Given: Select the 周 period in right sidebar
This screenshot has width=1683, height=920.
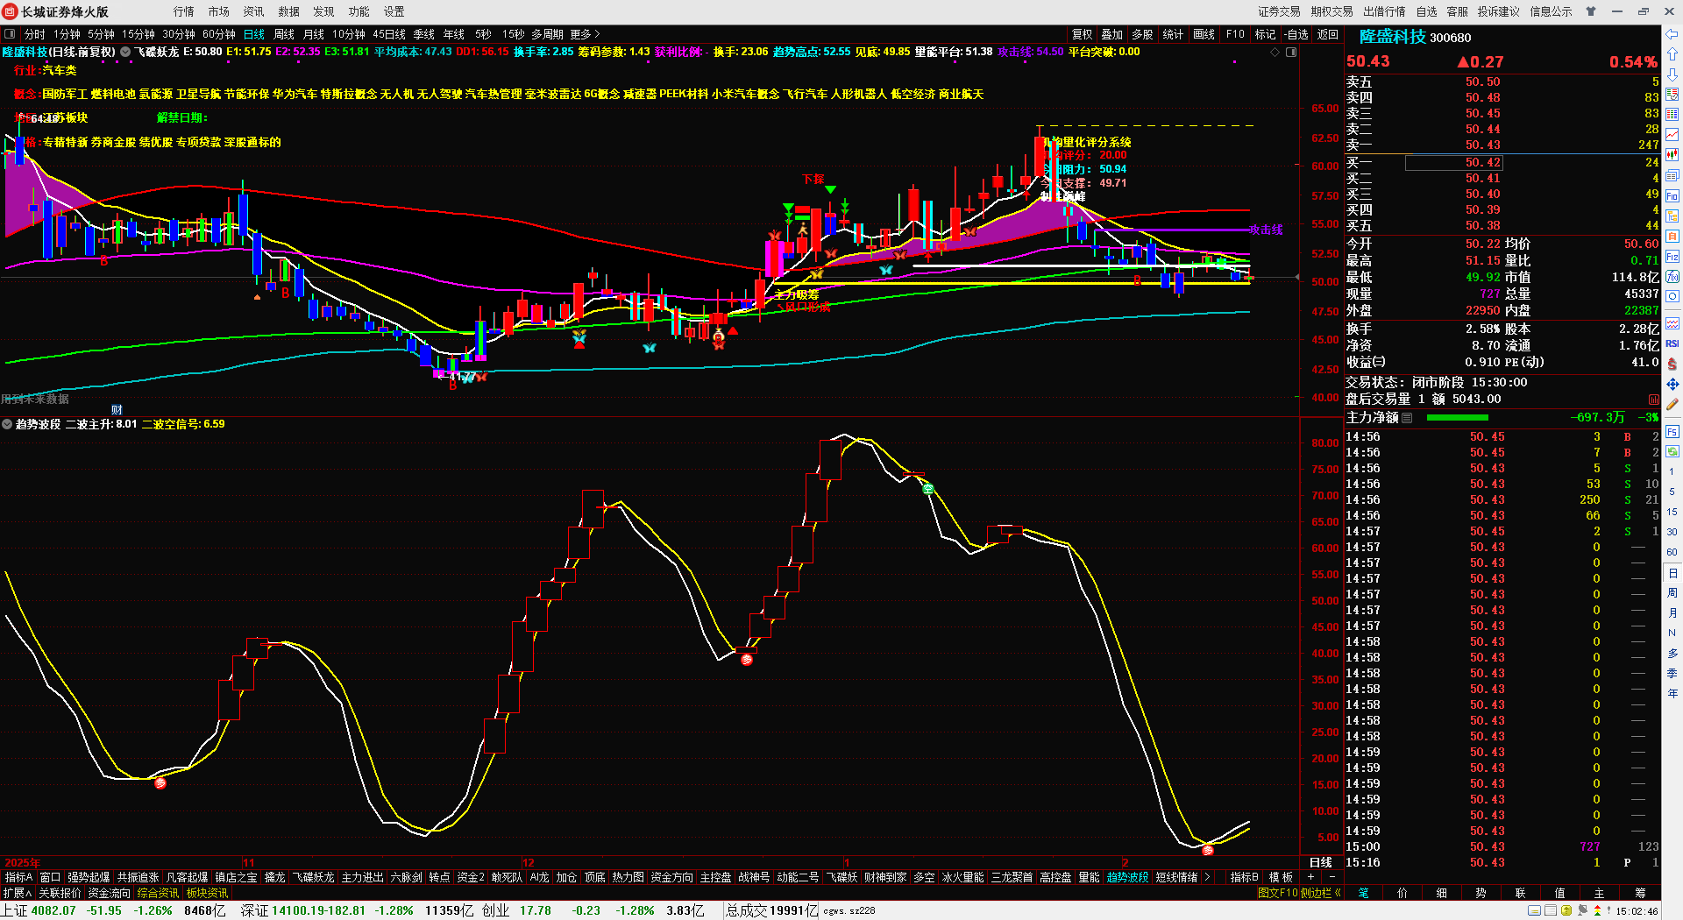Looking at the screenshot, I should tap(1672, 593).
